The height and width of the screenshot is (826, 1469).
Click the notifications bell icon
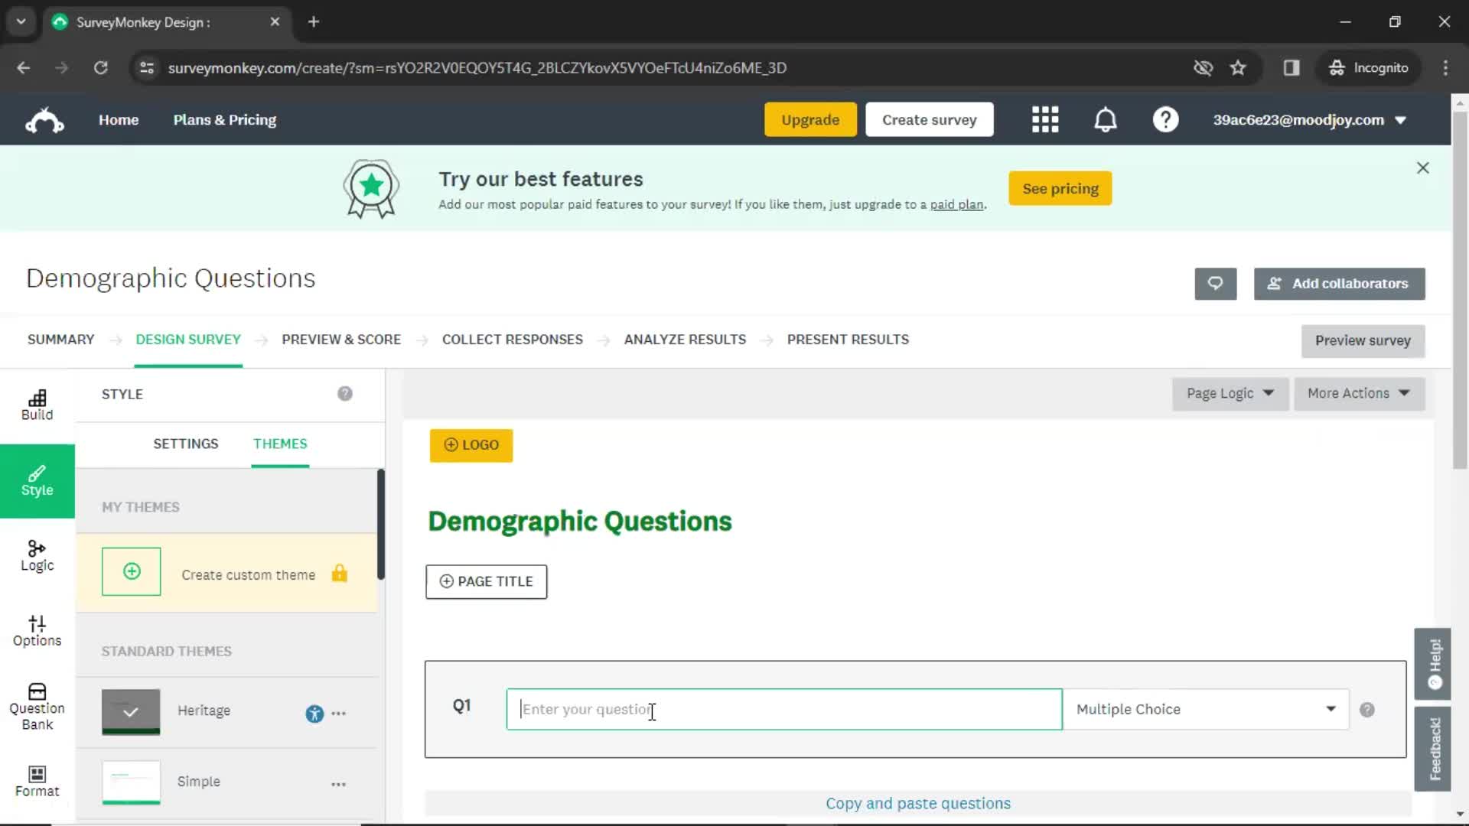(1106, 119)
